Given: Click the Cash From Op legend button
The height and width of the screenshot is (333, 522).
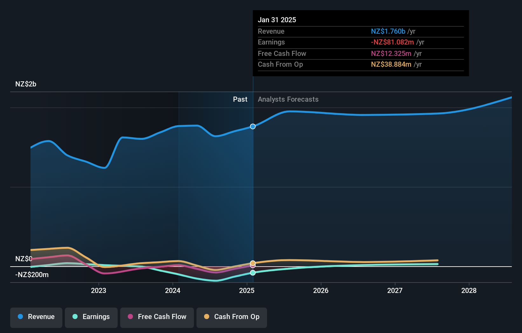Looking at the screenshot, I should tap(231, 317).
